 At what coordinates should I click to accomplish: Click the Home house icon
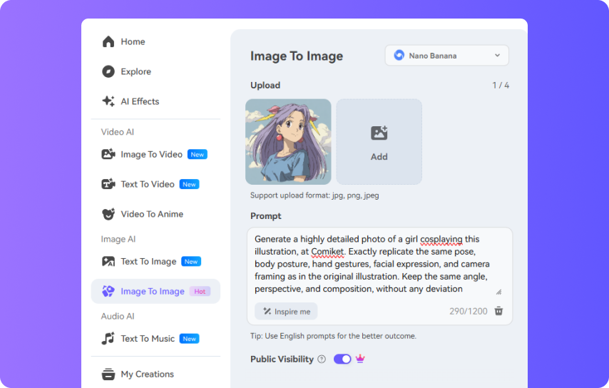point(108,41)
